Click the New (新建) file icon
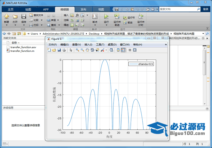 point(6,17)
